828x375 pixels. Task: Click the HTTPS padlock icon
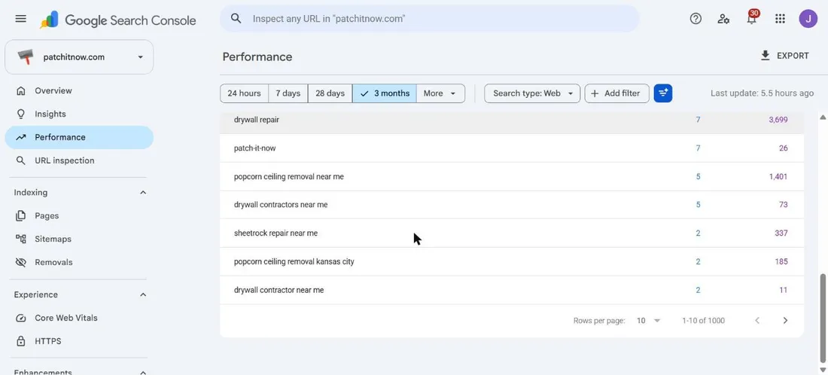[20, 341]
